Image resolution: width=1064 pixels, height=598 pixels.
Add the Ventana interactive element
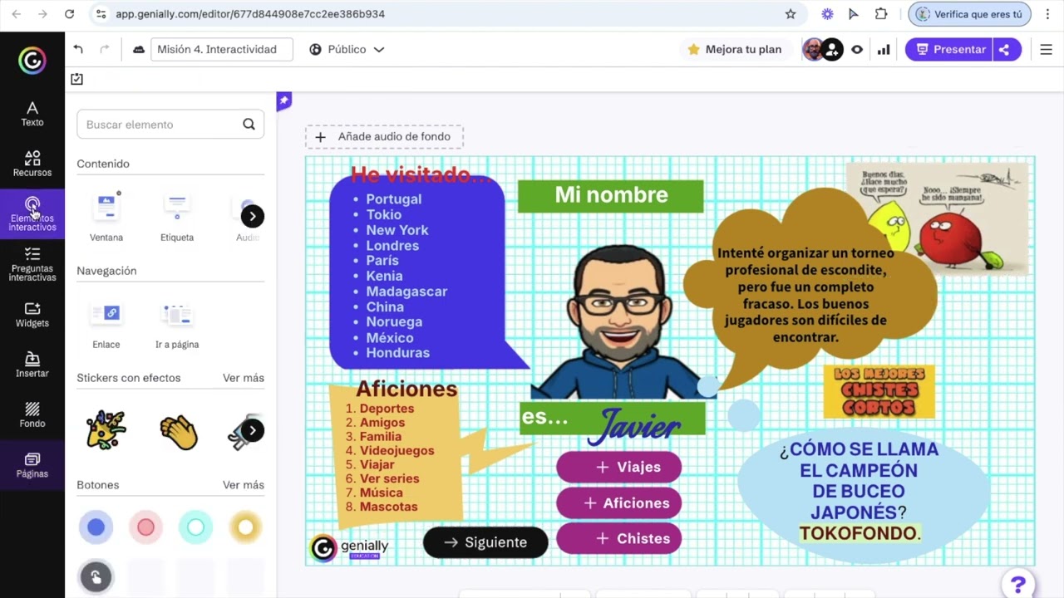[106, 216]
